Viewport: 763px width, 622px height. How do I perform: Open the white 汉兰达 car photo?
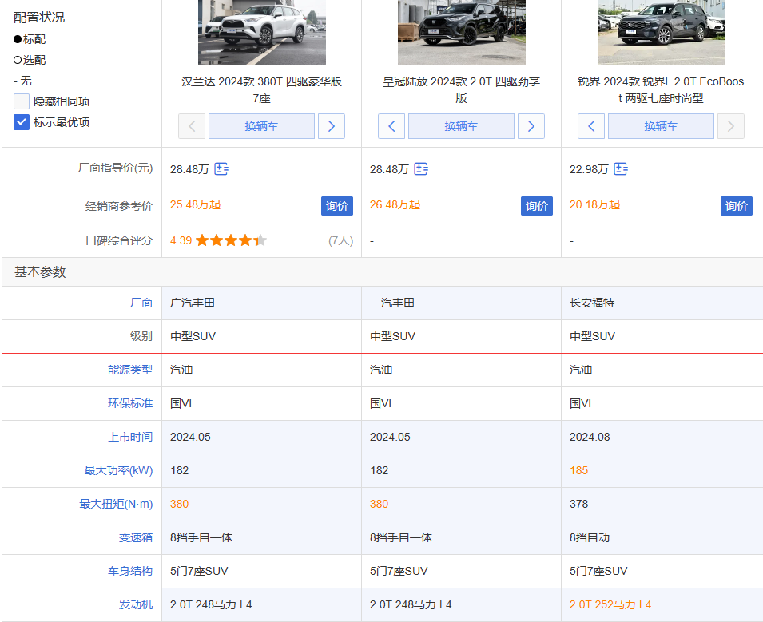point(262,32)
